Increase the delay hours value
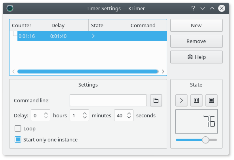234x160 pixels. click(46, 114)
